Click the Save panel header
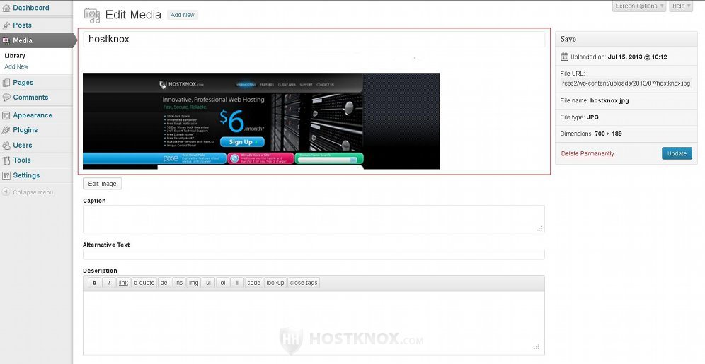This screenshot has height=364, width=705. [626, 39]
